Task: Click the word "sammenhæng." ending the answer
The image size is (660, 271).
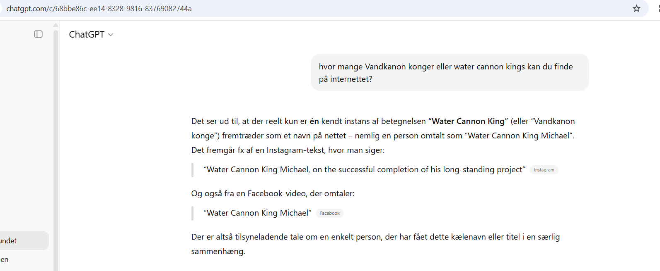Action: [218, 252]
